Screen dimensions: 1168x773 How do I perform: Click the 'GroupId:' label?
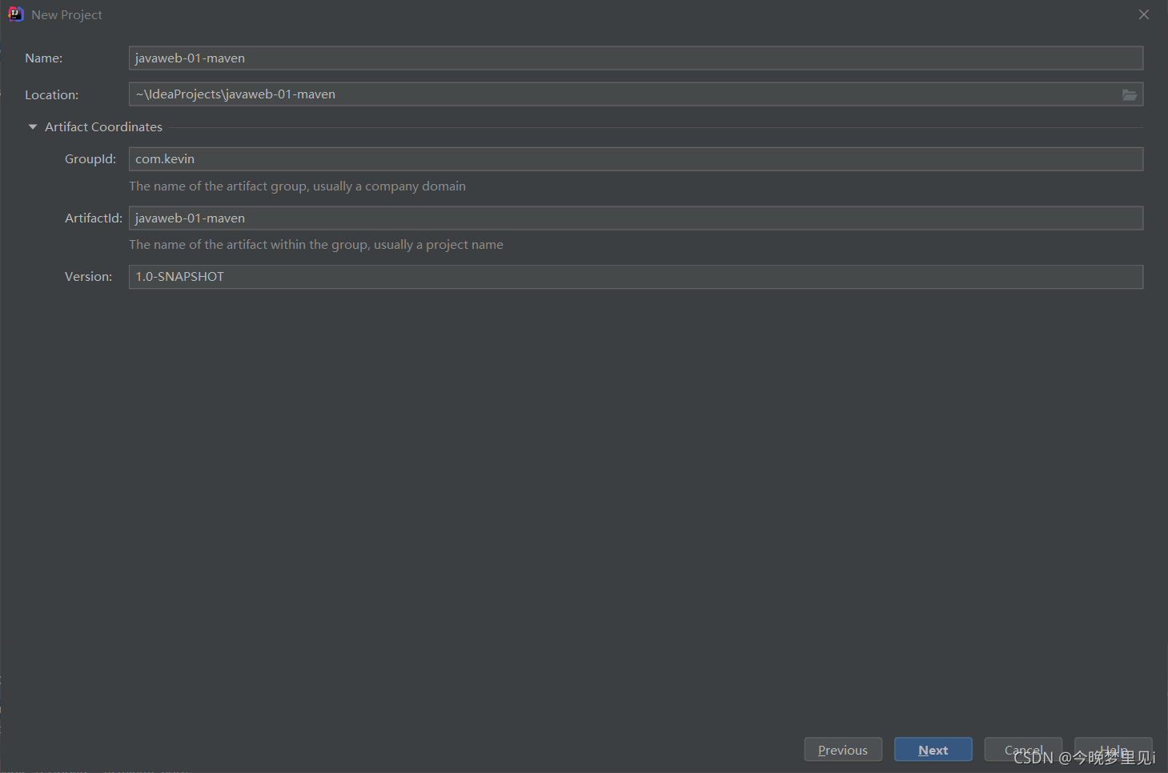90,159
